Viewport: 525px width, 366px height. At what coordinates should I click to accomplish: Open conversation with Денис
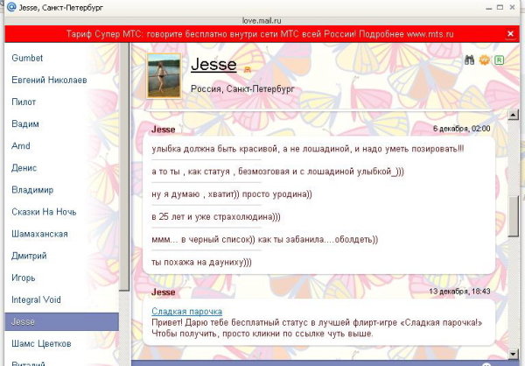click(25, 168)
